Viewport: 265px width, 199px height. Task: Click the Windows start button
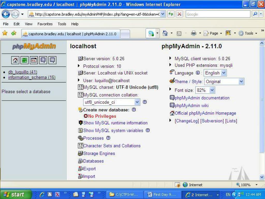pos(15,194)
